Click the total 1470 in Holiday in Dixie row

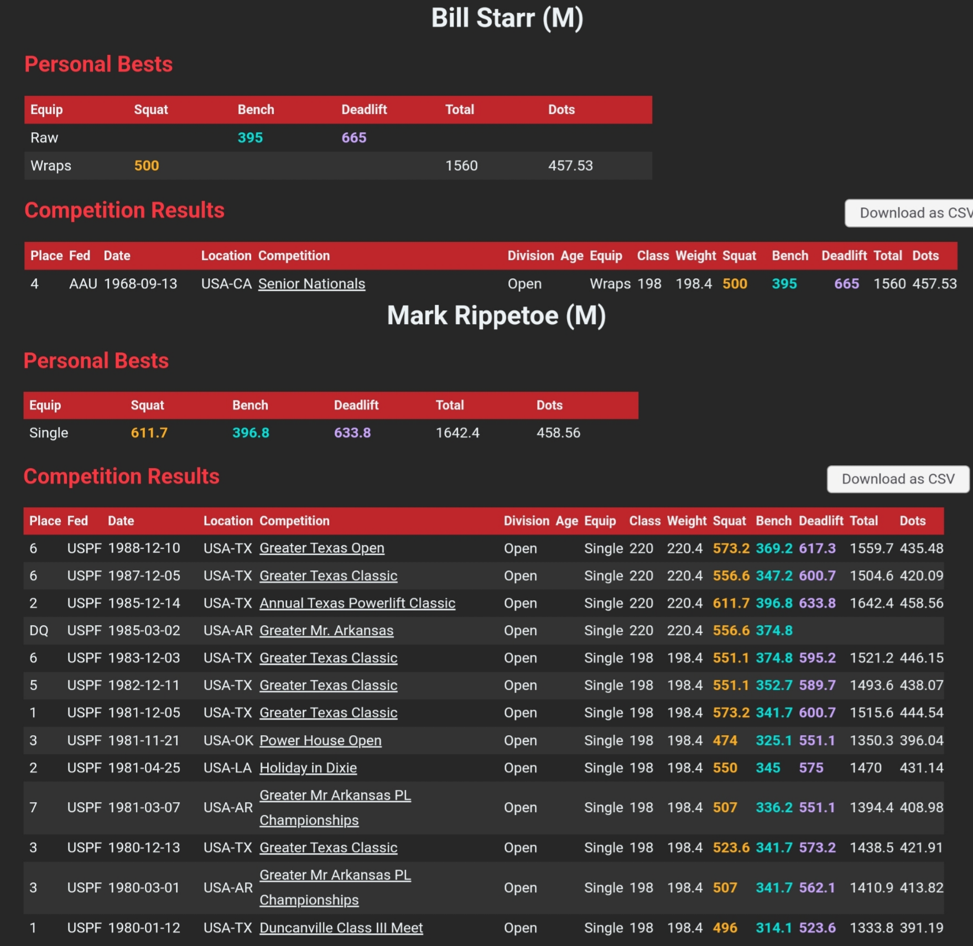[866, 768]
